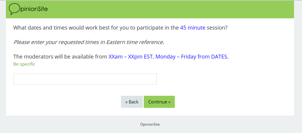
Task: Focus the dates and times text field
Action: (85, 79)
